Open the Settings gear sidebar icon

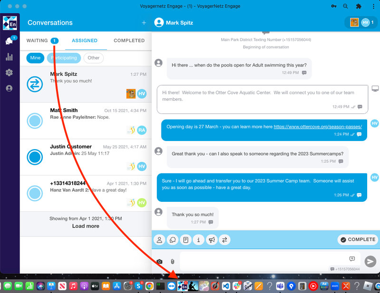tap(9, 73)
